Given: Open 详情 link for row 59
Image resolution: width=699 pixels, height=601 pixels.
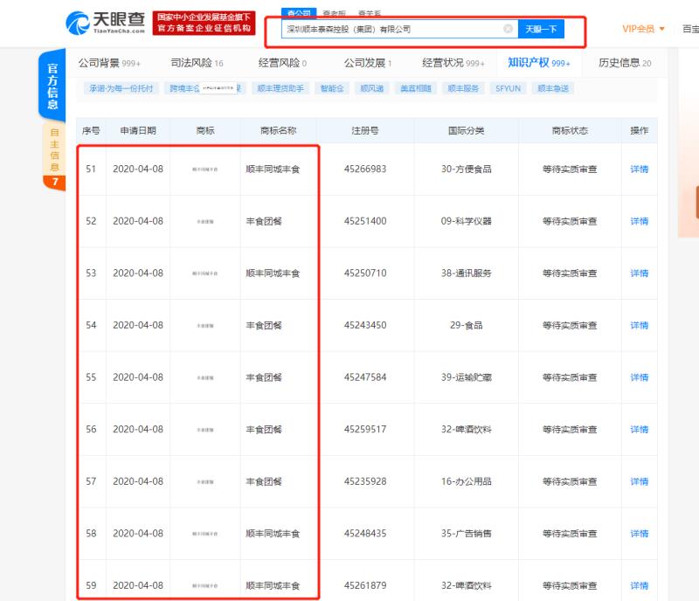Looking at the screenshot, I should 639,585.
